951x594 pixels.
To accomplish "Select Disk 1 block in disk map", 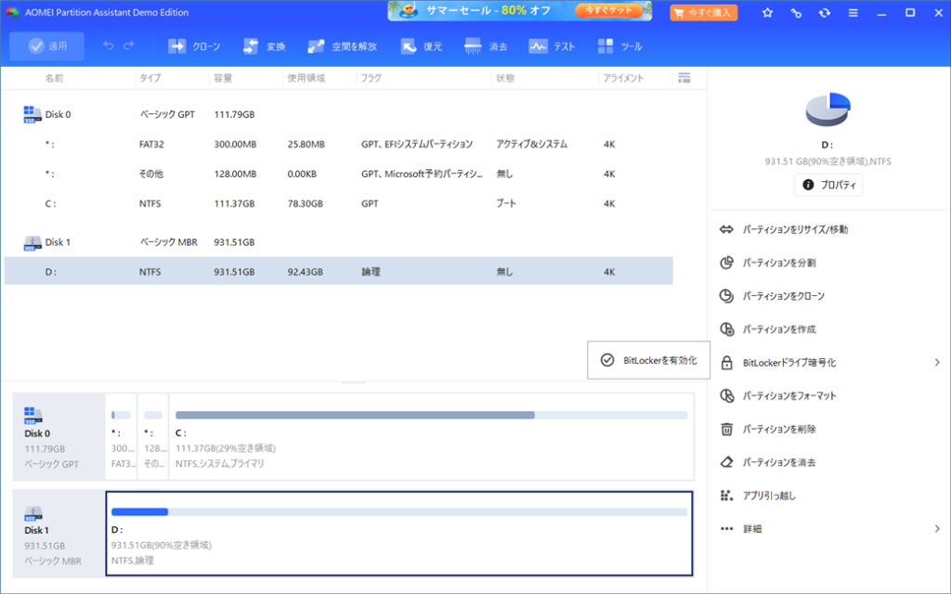I will pos(59,534).
